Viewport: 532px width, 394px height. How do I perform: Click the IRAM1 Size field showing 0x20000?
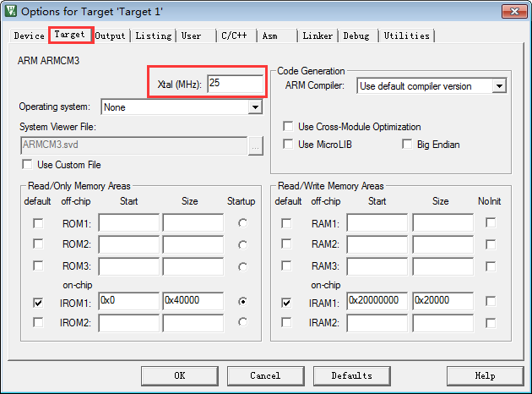[442, 301]
